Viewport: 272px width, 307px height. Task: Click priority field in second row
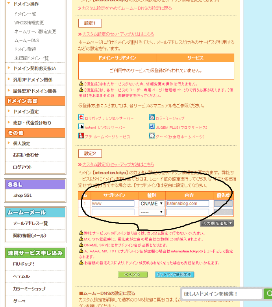point(223,212)
